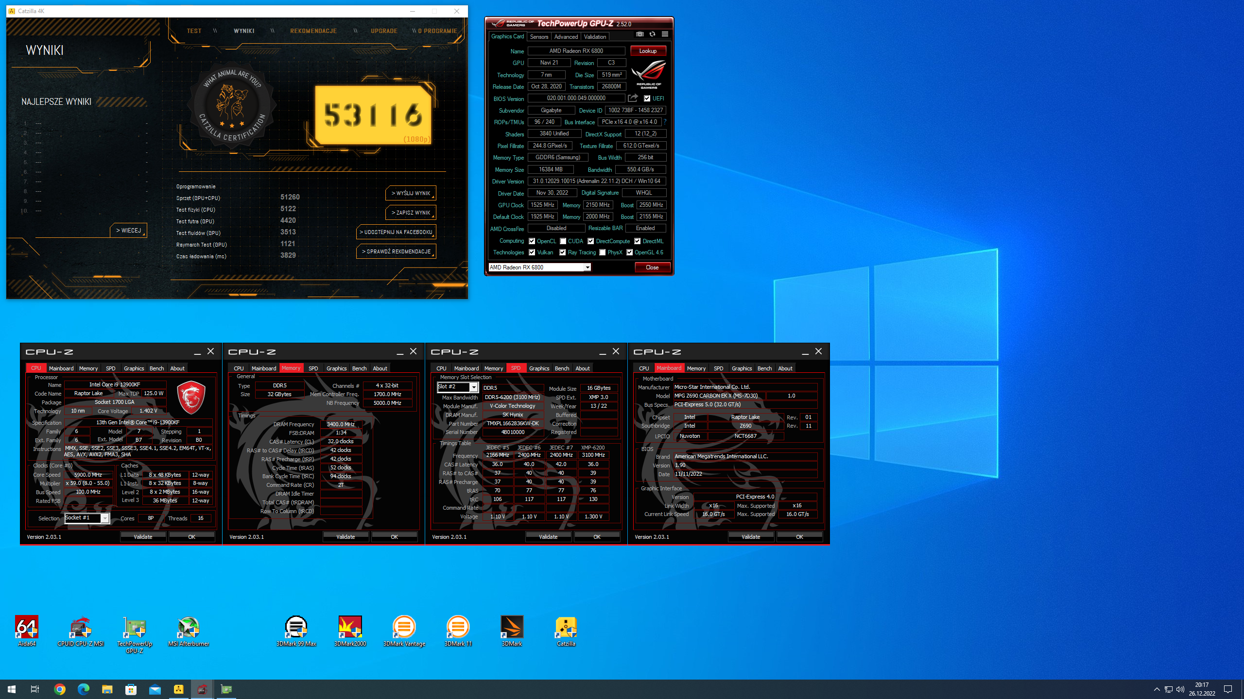The height and width of the screenshot is (699, 1244).
Task: Open Google Chrome from taskbar
Action: 60,689
